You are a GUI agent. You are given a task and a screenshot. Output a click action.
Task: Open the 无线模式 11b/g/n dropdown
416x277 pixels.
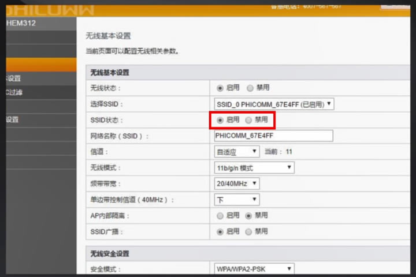[254, 168]
